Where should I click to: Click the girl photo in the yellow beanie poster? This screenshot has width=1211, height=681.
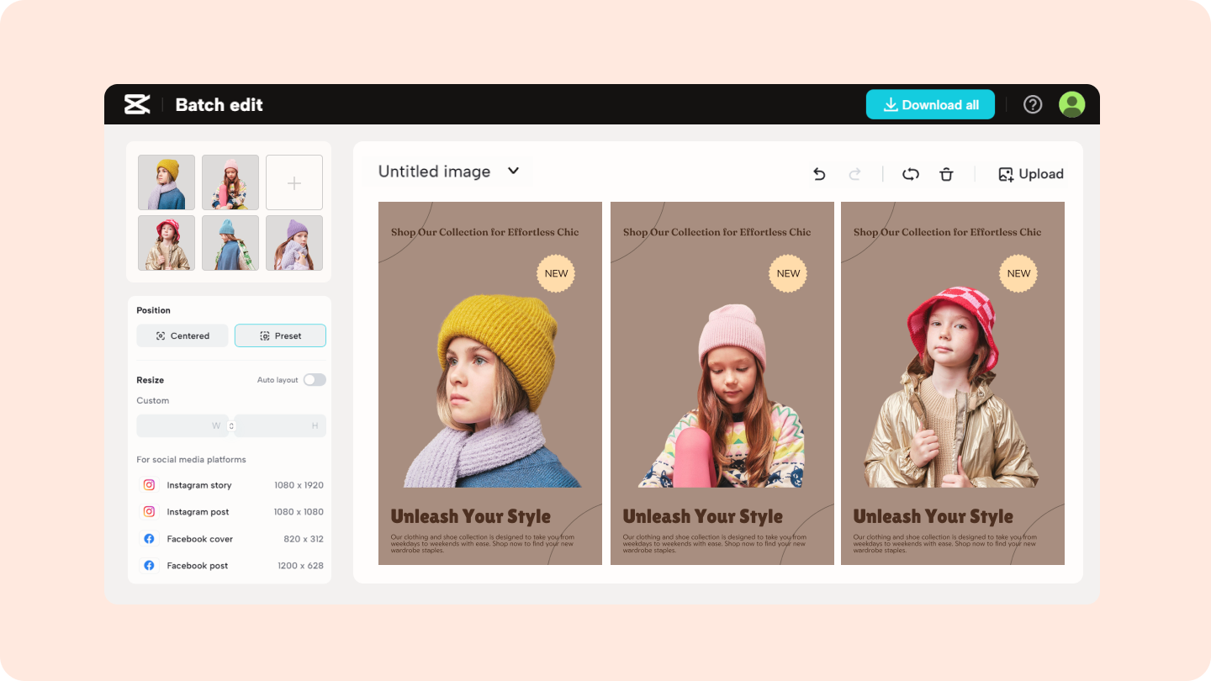pos(493,392)
